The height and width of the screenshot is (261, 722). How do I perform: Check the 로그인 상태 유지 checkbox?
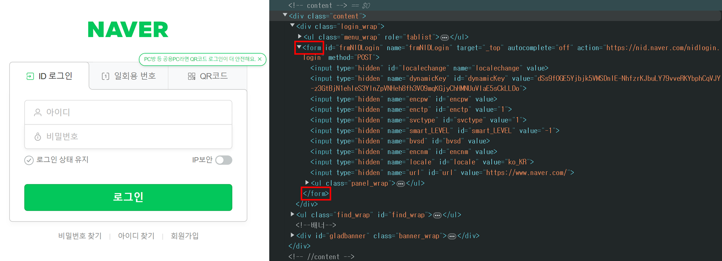tap(29, 160)
